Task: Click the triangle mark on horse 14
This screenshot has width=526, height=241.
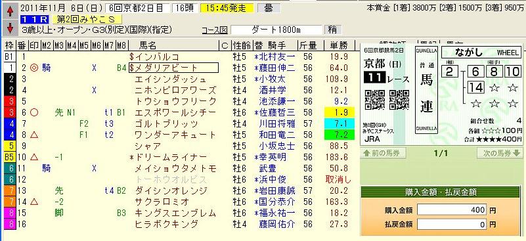Action: [x=34, y=202]
